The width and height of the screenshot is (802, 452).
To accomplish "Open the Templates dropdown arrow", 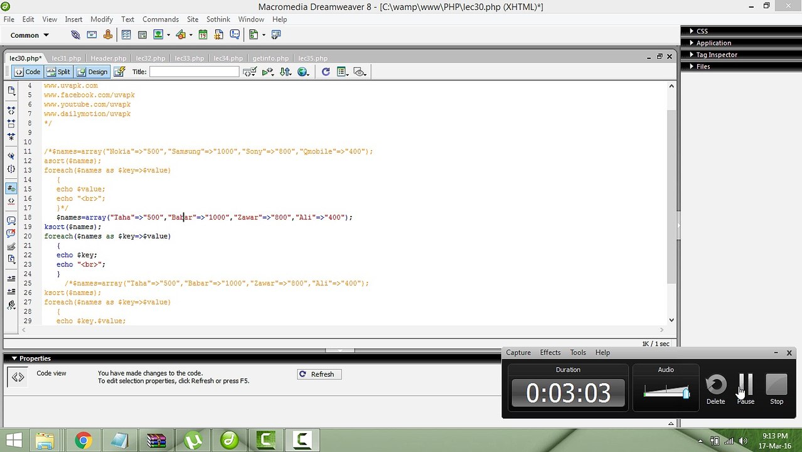I will [264, 35].
